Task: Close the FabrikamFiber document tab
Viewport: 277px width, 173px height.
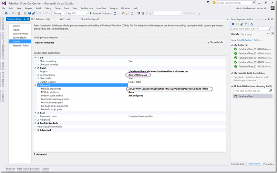Action: [28, 19]
